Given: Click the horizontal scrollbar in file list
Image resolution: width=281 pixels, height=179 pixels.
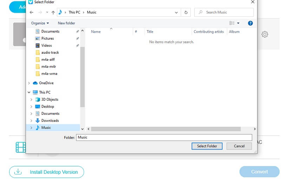Looking at the screenshot, I should click(165, 129).
